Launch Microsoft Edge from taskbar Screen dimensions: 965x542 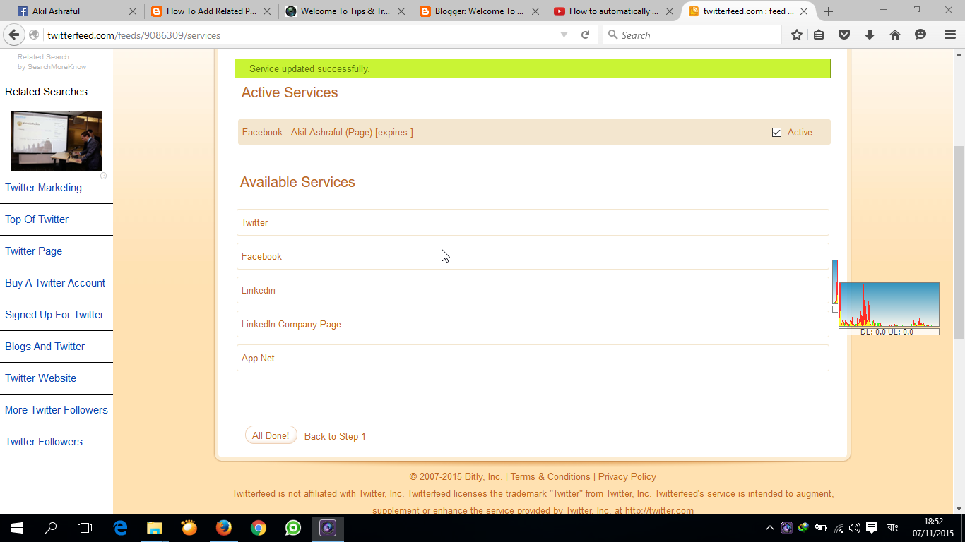click(120, 528)
